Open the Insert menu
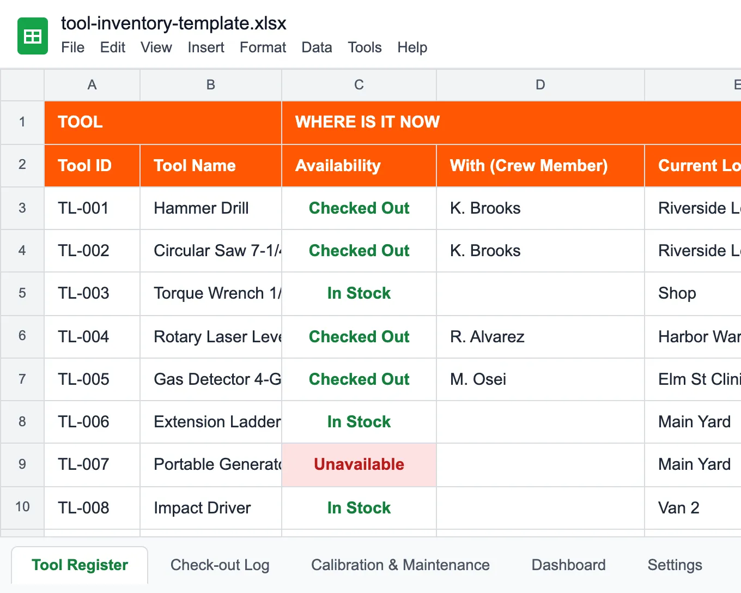 pyautogui.click(x=206, y=47)
